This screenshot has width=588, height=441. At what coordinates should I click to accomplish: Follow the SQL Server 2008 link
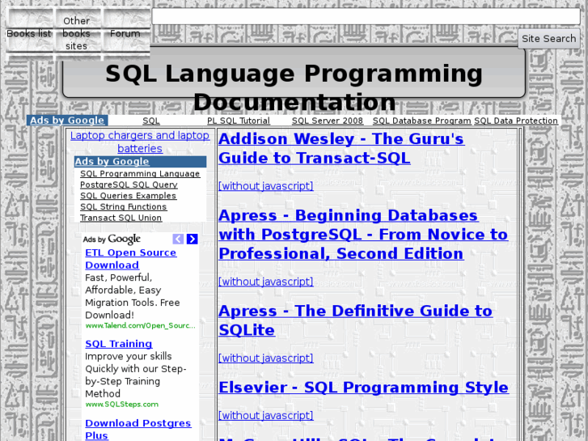tap(328, 121)
